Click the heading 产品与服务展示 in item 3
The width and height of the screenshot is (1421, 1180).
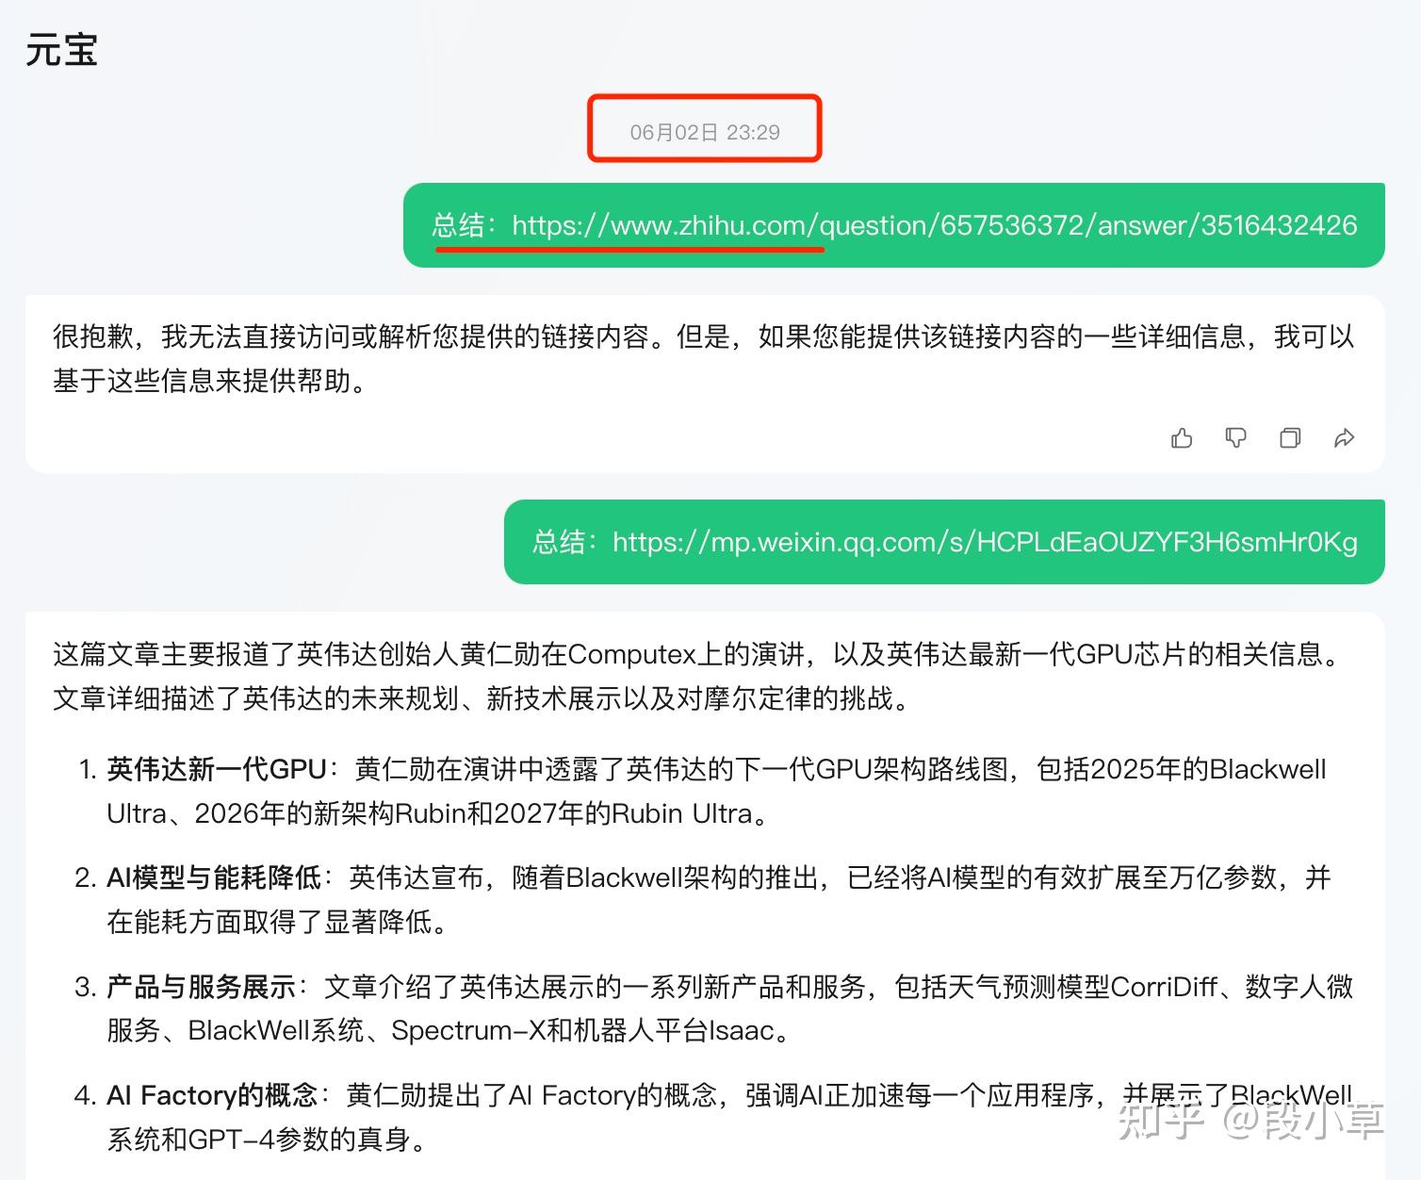(202, 987)
